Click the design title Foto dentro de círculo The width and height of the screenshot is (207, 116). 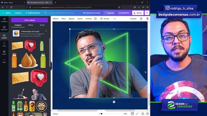tap(91, 13)
